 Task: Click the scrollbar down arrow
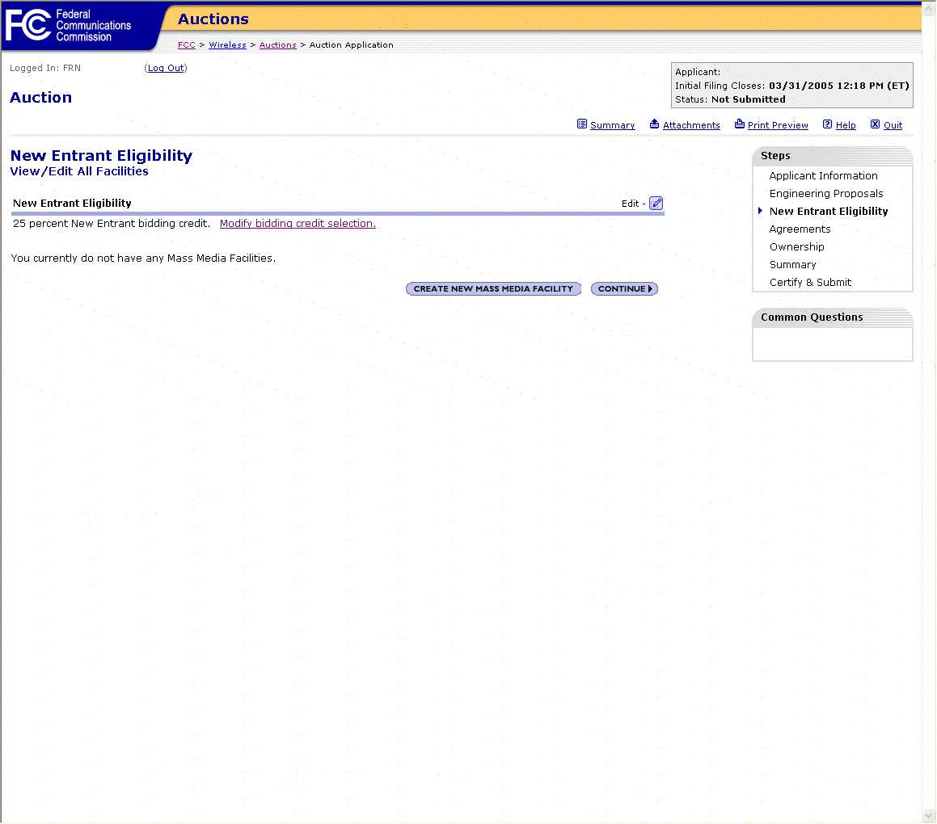929,815
